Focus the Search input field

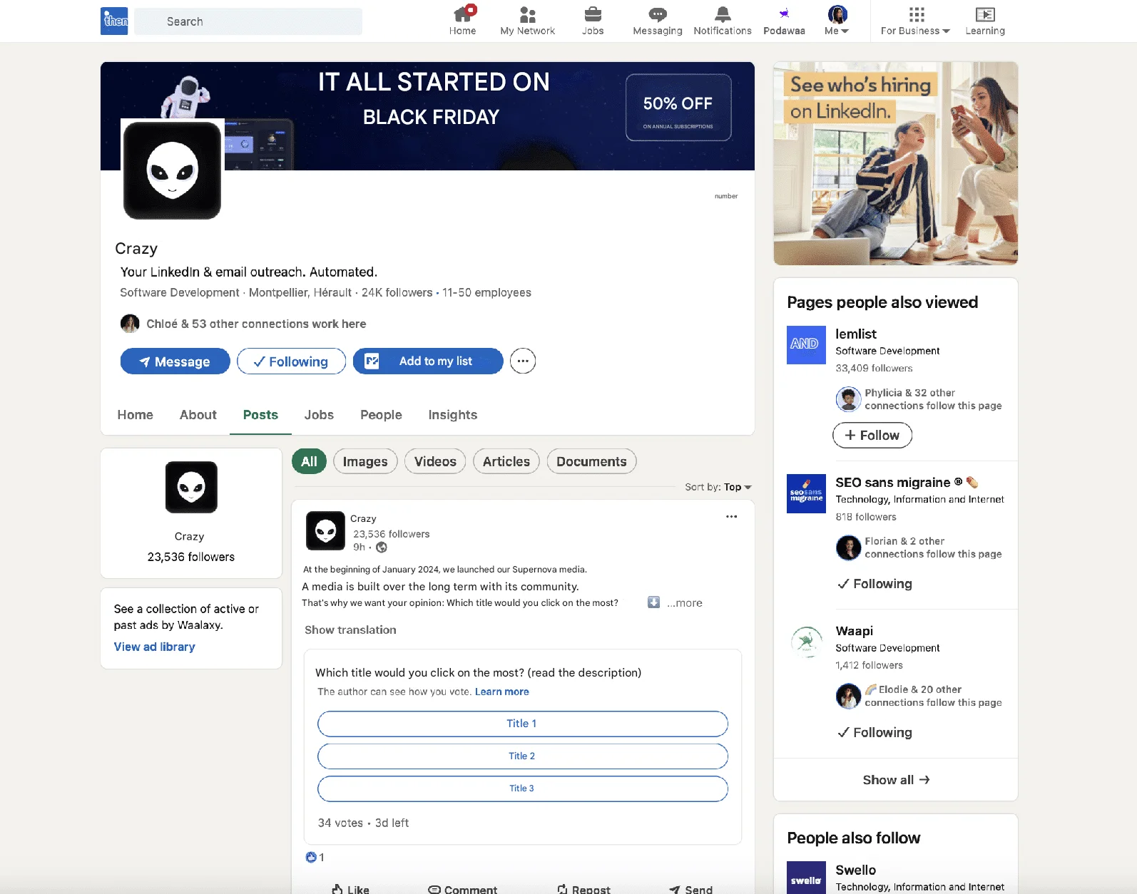(248, 21)
